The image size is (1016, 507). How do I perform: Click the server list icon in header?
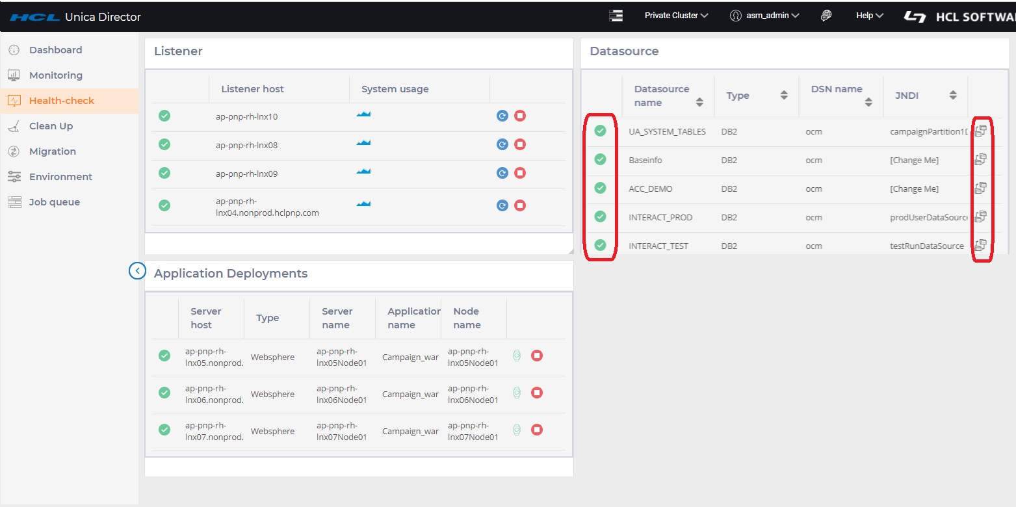tap(616, 16)
